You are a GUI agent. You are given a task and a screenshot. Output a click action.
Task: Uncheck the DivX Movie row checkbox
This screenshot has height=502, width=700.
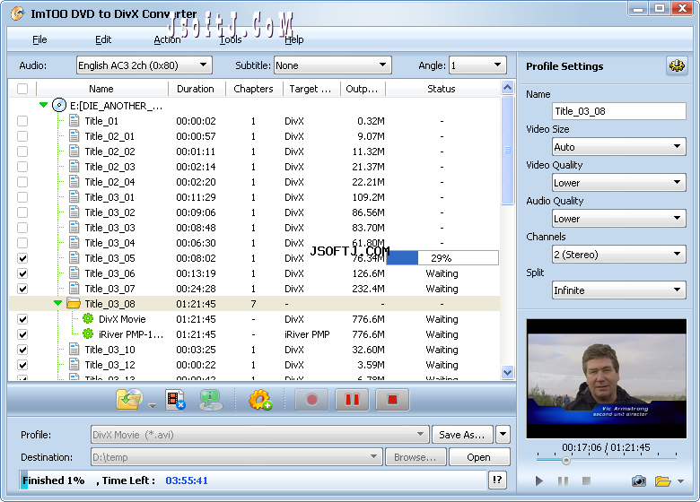pyautogui.click(x=22, y=319)
